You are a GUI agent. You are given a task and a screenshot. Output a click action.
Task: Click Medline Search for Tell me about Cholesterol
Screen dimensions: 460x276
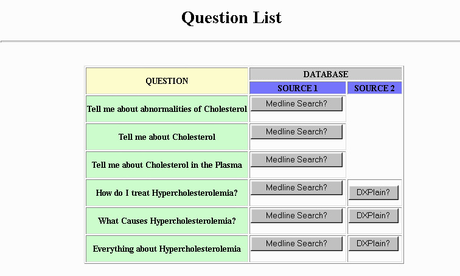point(296,132)
